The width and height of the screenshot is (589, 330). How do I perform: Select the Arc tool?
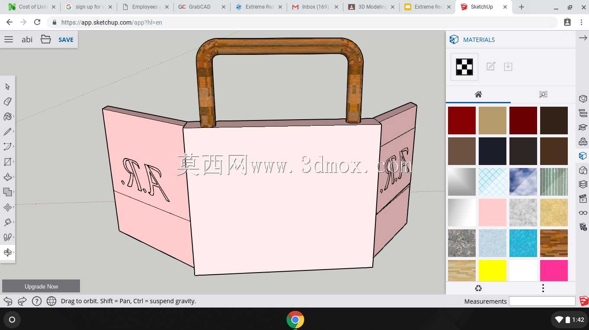click(7, 147)
